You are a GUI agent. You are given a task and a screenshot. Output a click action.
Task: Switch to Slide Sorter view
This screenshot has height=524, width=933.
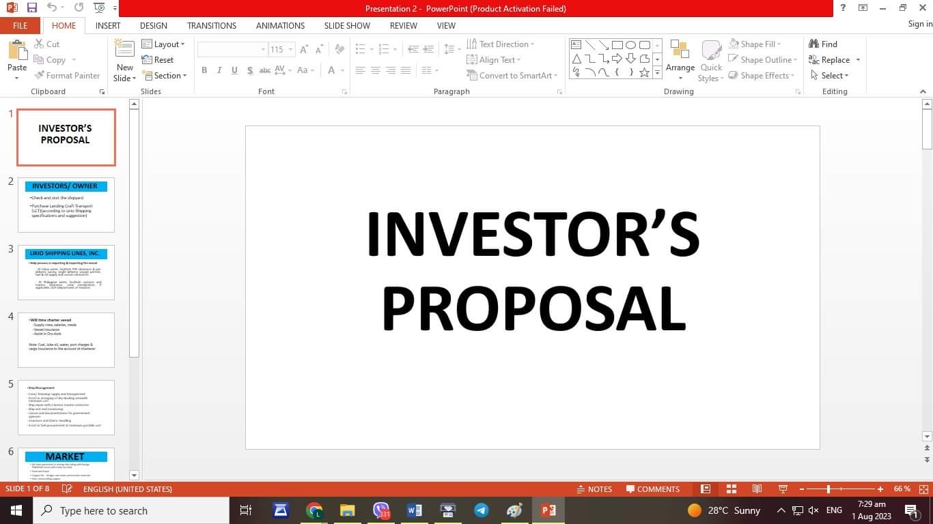[731, 489]
